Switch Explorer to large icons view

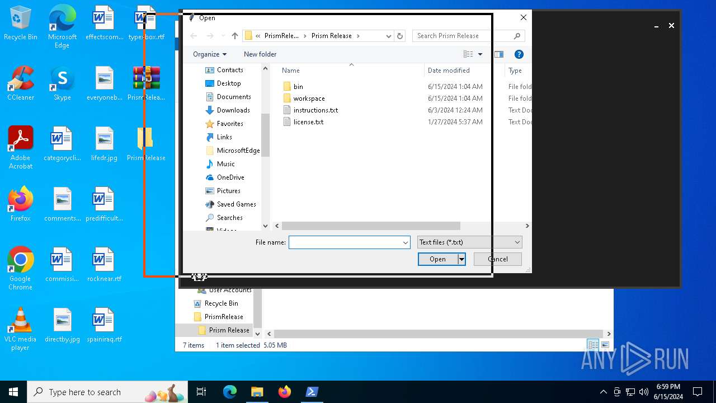click(x=605, y=345)
